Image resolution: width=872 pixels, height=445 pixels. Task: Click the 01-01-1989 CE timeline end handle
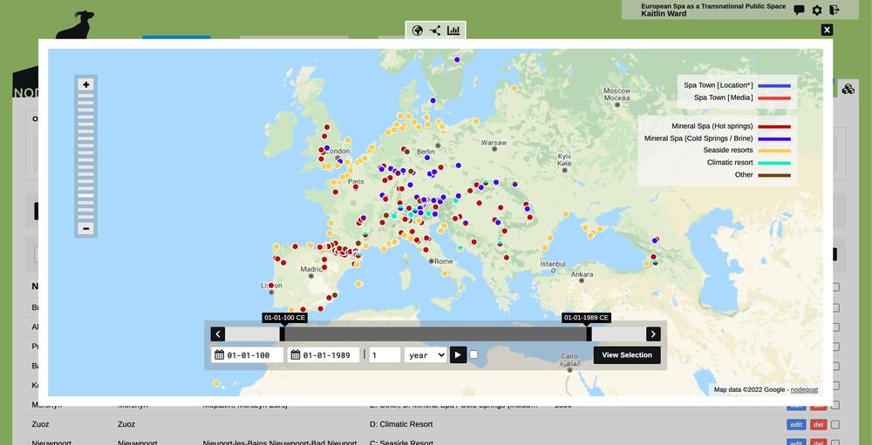(589, 334)
